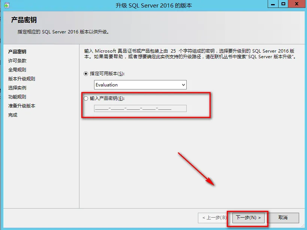The width and height of the screenshot is (307, 230).
Task: Click the 取消 button
Action: pos(283,218)
